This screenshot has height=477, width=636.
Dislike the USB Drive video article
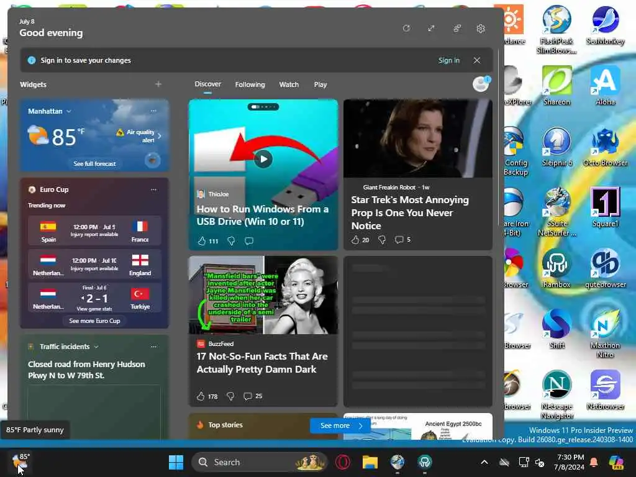[x=231, y=241]
